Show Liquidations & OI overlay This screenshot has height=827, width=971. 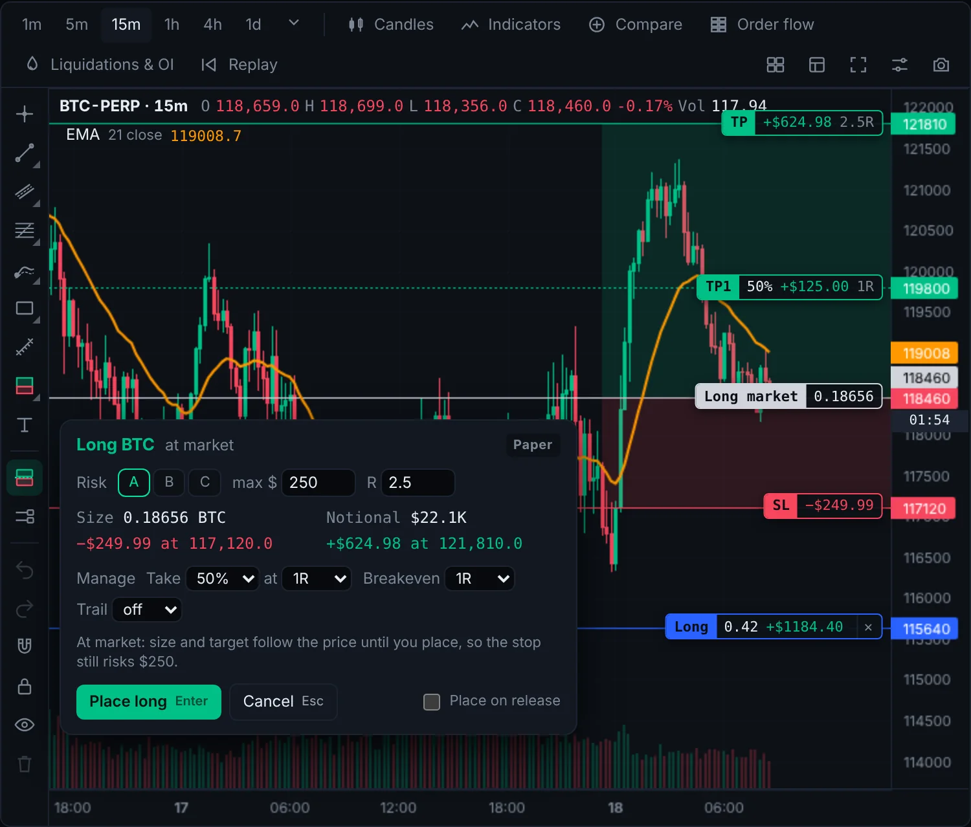[x=100, y=65]
